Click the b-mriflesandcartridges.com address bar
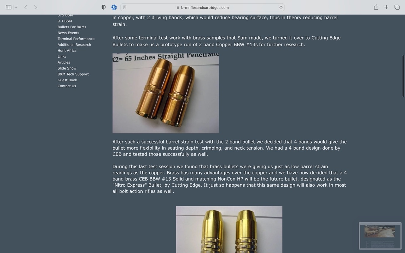The image size is (405, 253). click(202, 7)
